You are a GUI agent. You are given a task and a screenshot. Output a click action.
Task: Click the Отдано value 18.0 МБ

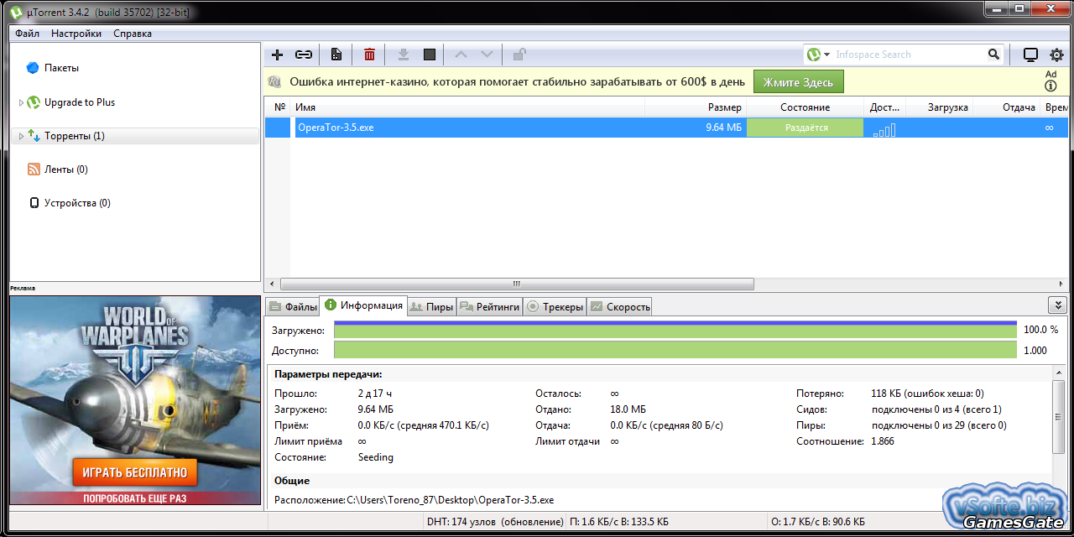[628, 409]
